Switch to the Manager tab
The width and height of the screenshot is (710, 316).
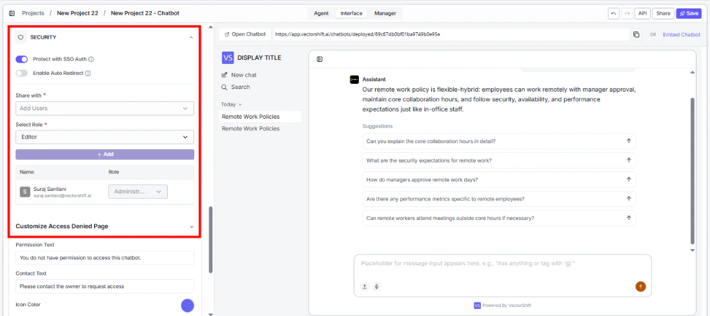385,13
